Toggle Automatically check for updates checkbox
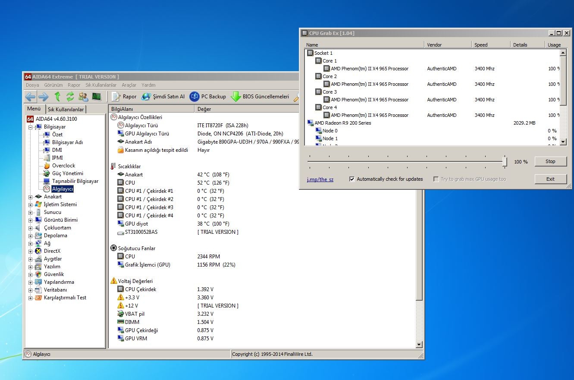The width and height of the screenshot is (574, 380). [x=352, y=179]
